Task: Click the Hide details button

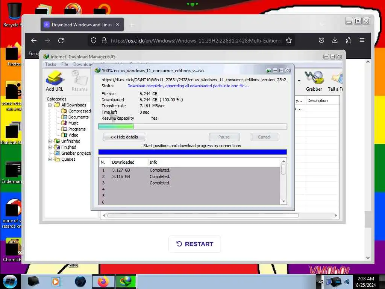Action: 124,137
